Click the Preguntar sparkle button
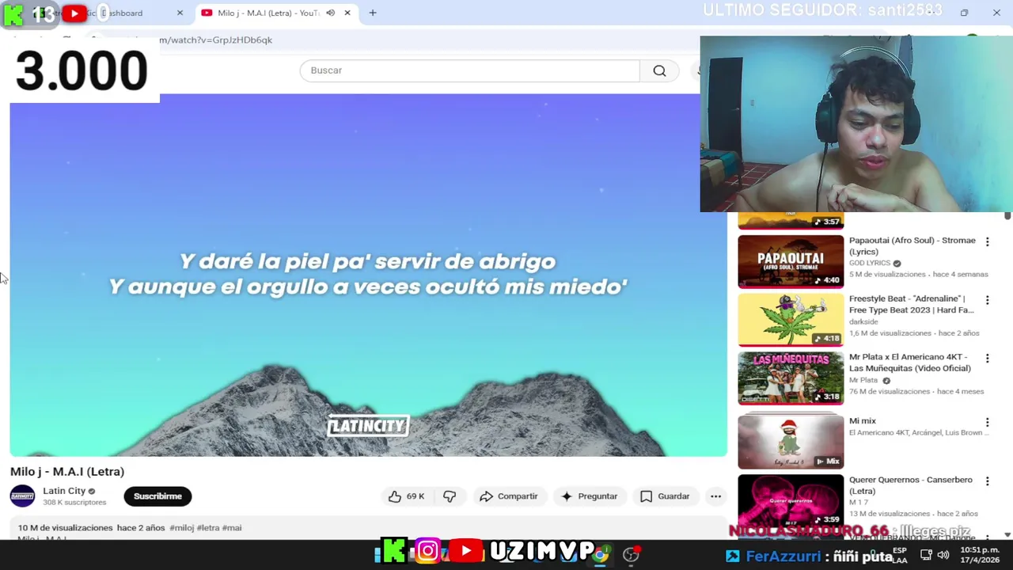The width and height of the screenshot is (1013, 570). 589,496
